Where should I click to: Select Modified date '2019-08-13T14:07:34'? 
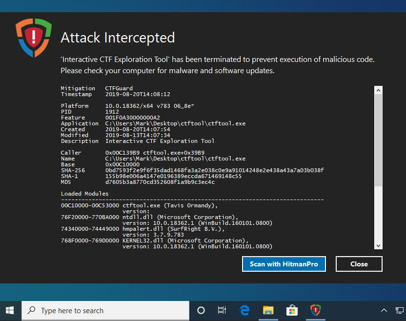(x=138, y=135)
